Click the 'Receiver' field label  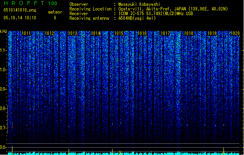point(79,14)
